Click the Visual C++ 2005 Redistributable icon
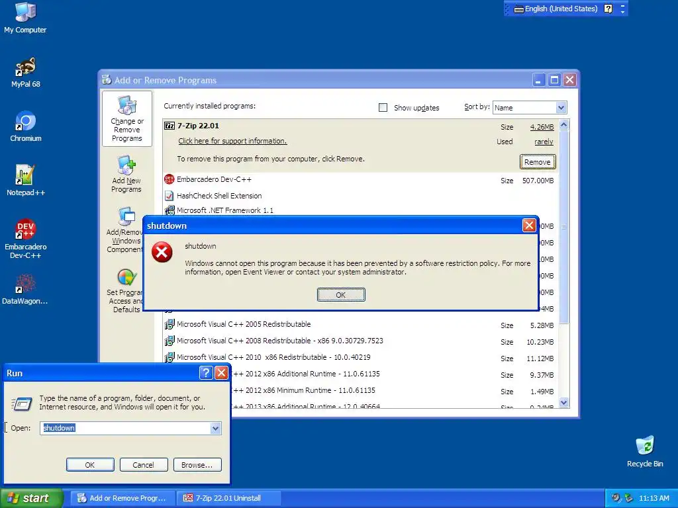 tap(169, 324)
